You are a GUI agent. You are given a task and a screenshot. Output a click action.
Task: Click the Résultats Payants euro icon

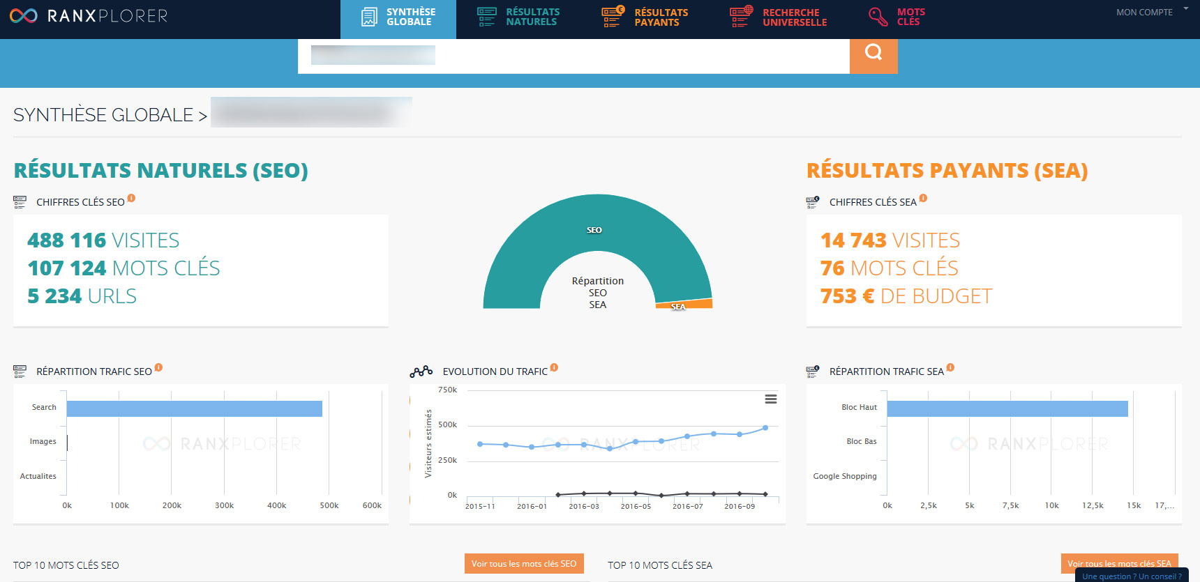coord(613,17)
